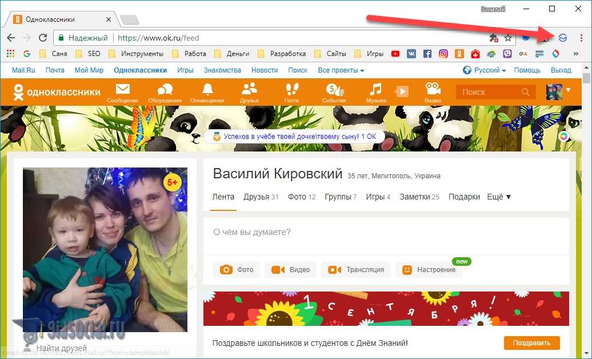Viewport: 592px width, 359px height.
Task: Click the Поиск search field
Action: [489, 92]
